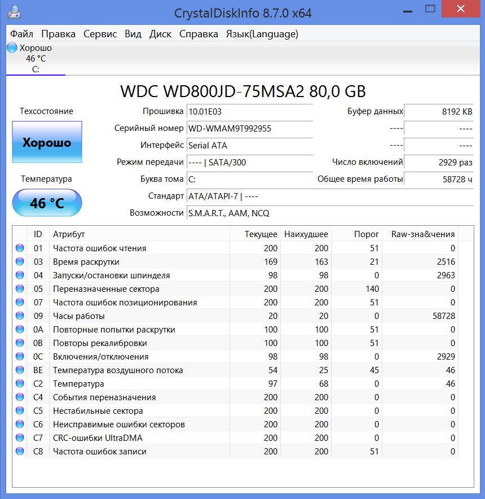Viewport: 485px width, 499px height.
Task: Click the status orb for Нестабильные сектора
Action: coord(20,410)
